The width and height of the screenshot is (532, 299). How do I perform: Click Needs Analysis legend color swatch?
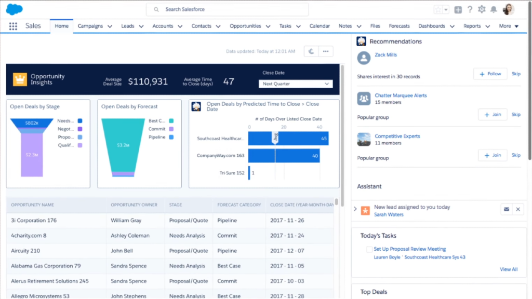coord(80,120)
